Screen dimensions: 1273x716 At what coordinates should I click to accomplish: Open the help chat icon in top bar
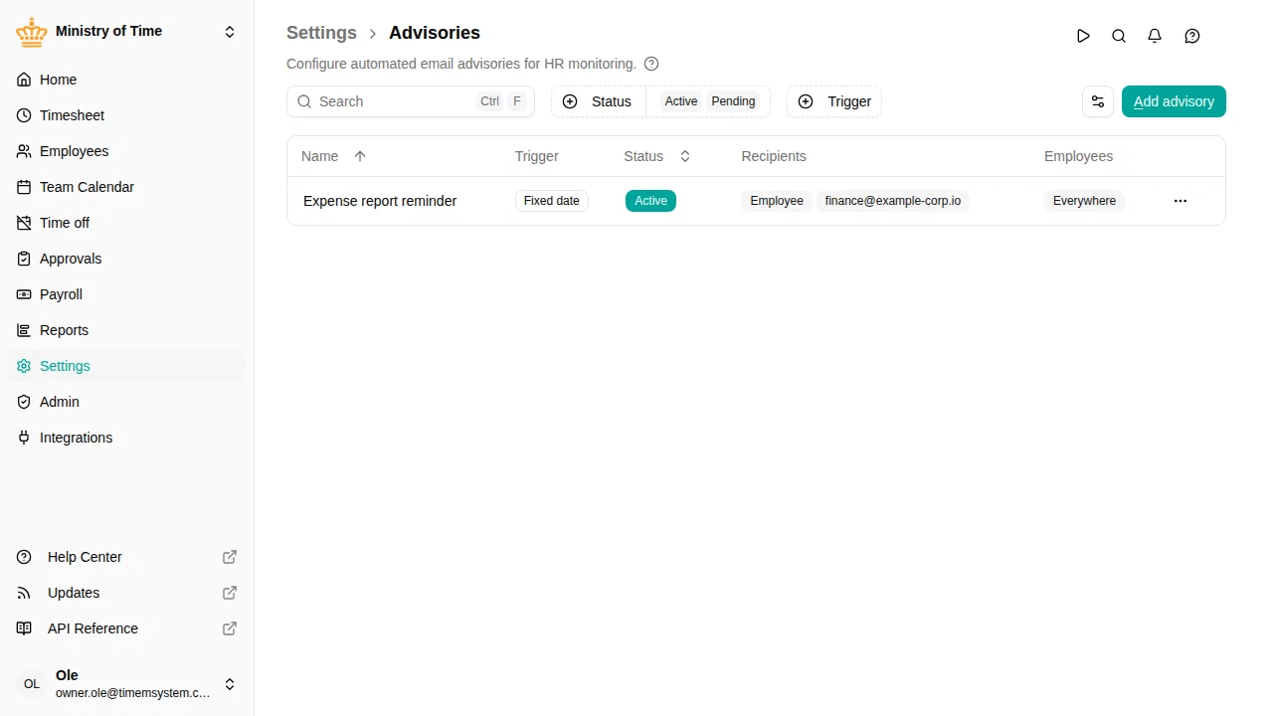[x=1192, y=36]
